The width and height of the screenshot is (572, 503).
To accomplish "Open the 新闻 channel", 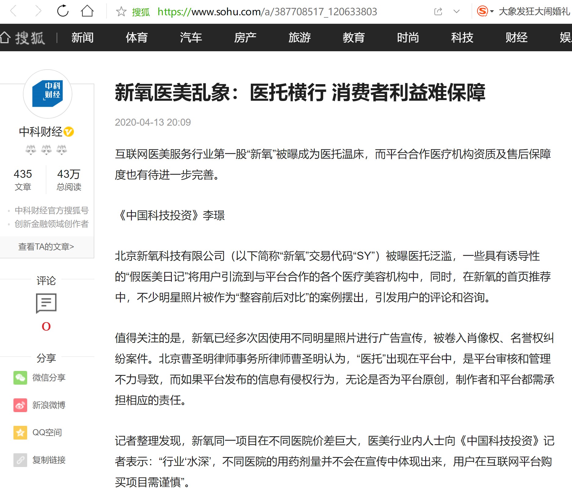I will pos(82,38).
